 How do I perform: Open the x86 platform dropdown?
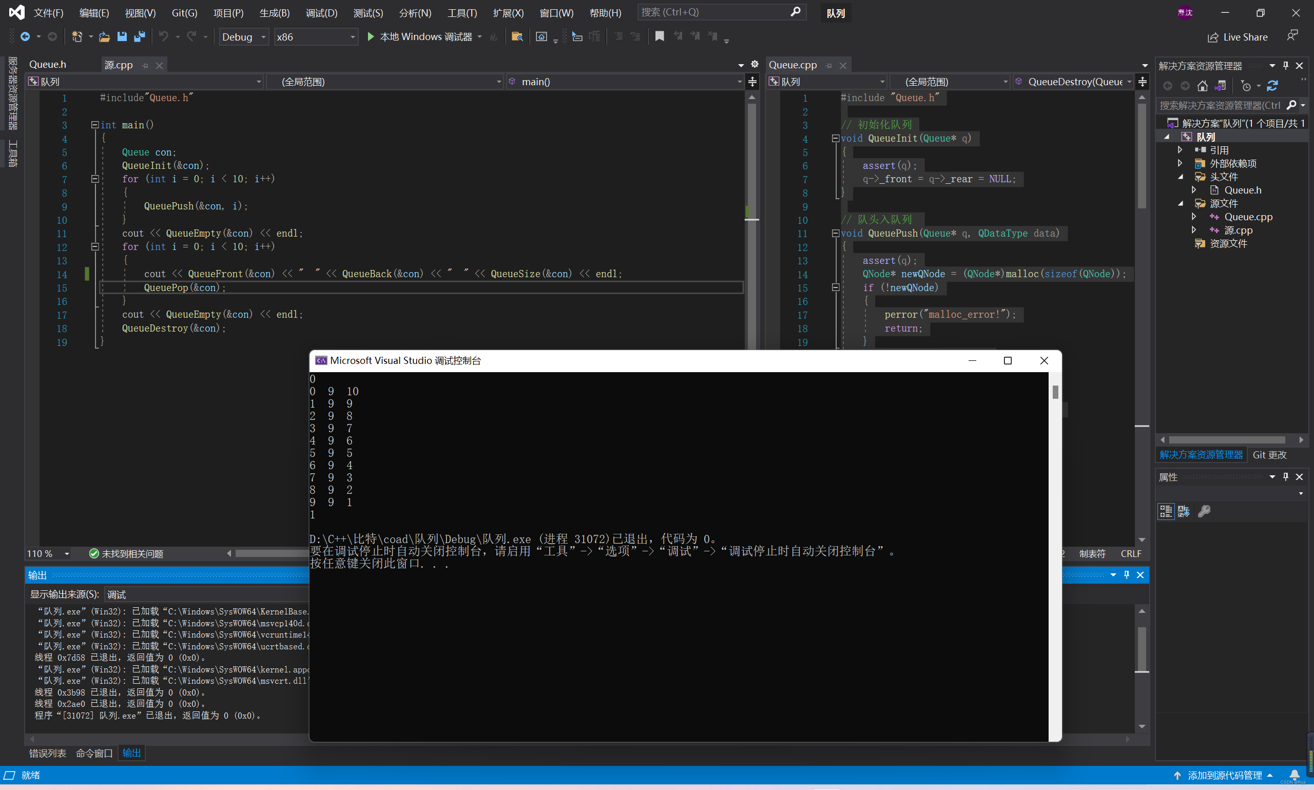[x=316, y=37]
